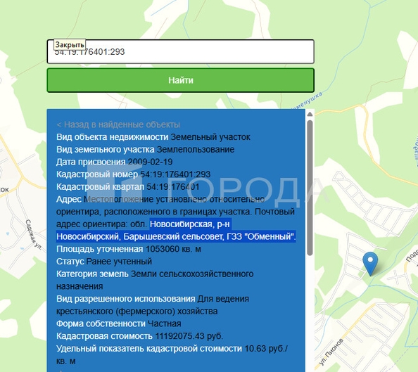The width and height of the screenshot is (418, 372).
Task: Click Для ведения permitted use text
Action: [223, 299]
